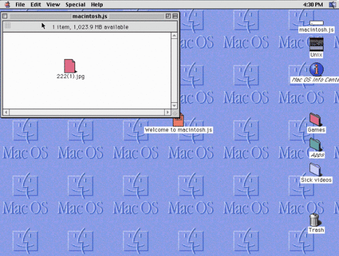Click the horizontal scrollbar left arrow
This screenshot has width=339, height=256.
(x=6, y=112)
